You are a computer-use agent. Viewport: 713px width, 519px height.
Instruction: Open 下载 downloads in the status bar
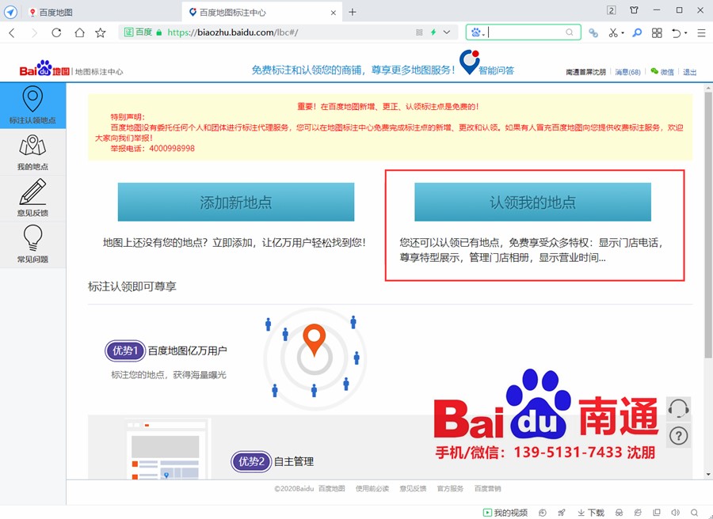pyautogui.click(x=591, y=513)
